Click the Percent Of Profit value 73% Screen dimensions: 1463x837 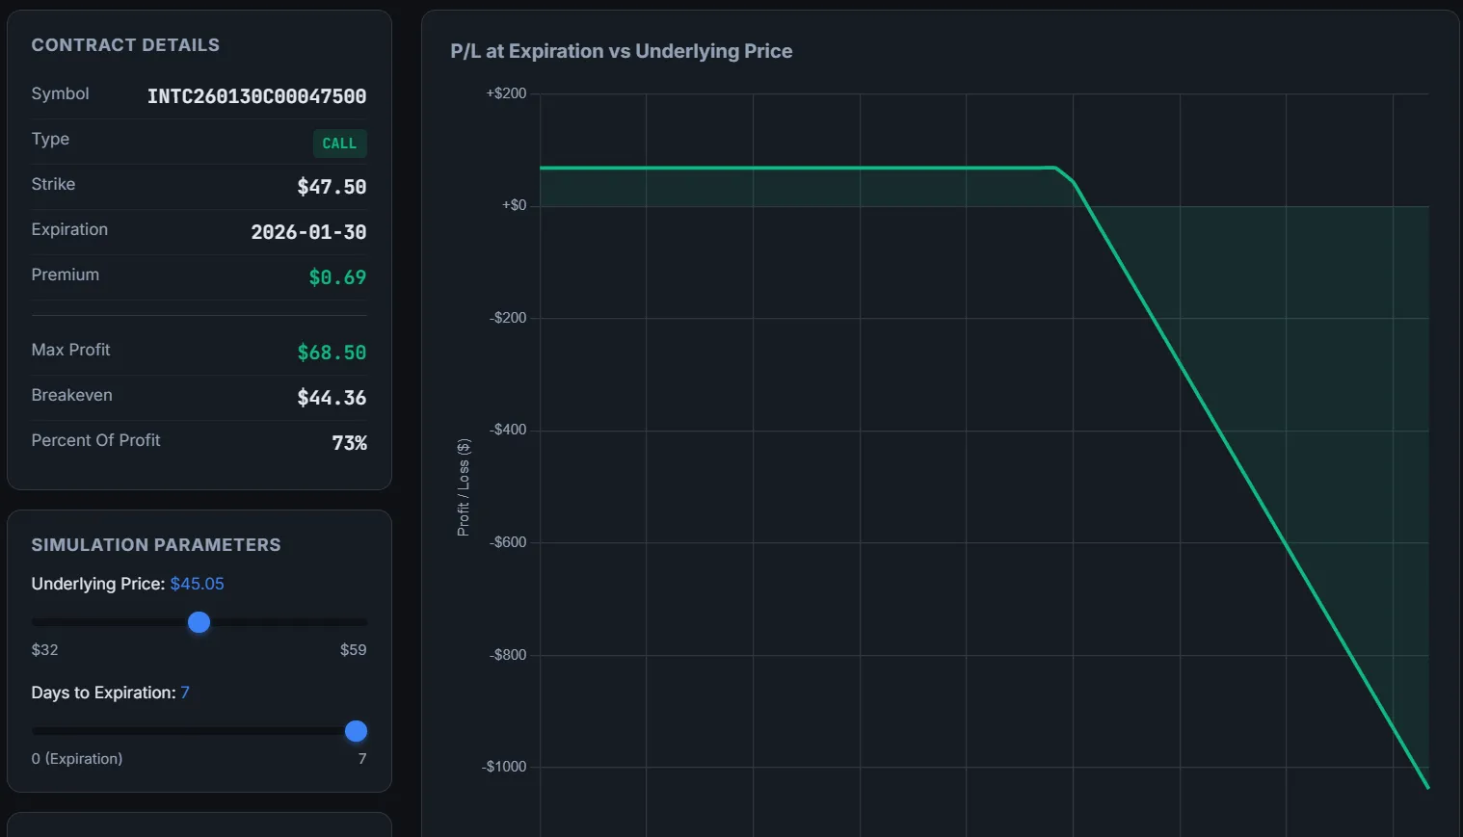[349, 443]
